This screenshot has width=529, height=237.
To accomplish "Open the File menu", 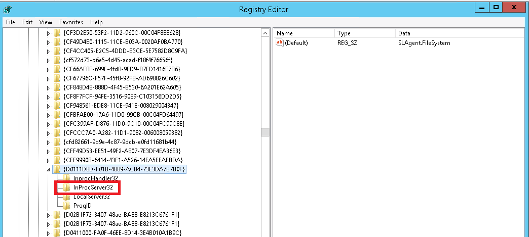I will click(11, 22).
